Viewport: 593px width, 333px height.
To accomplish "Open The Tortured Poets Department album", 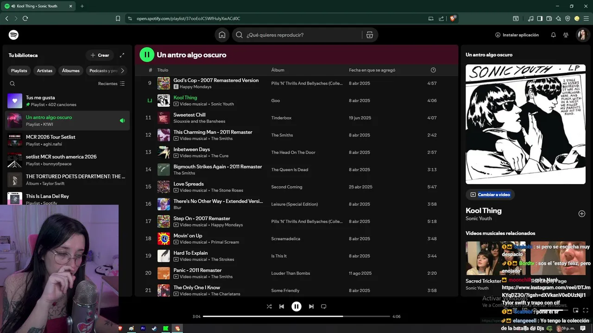I will [x=68, y=179].
